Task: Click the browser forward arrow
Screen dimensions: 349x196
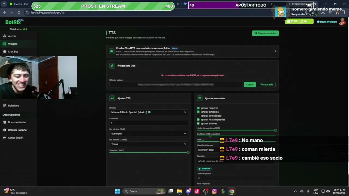Action: point(11,13)
